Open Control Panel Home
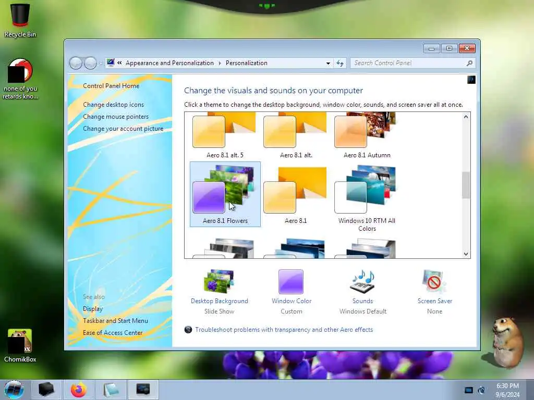 point(111,86)
